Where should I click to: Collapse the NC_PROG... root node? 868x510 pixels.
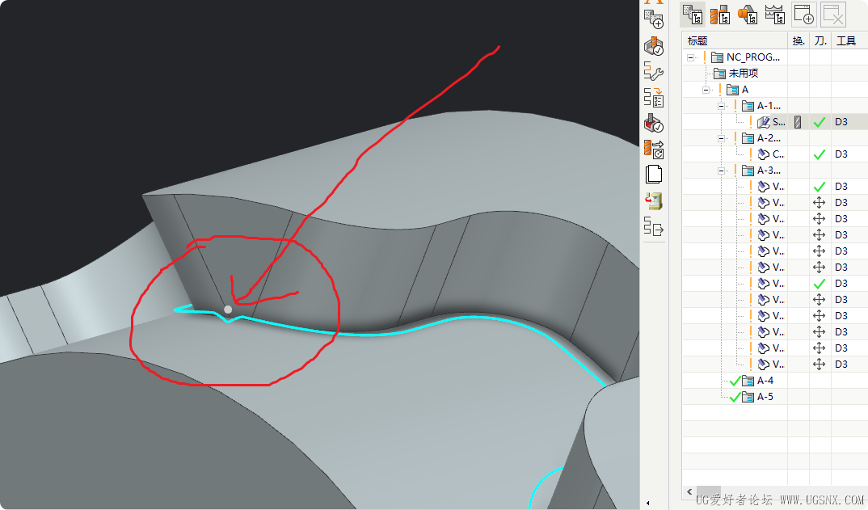click(690, 57)
